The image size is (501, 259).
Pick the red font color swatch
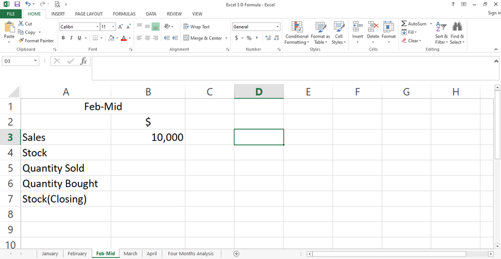coord(123,38)
